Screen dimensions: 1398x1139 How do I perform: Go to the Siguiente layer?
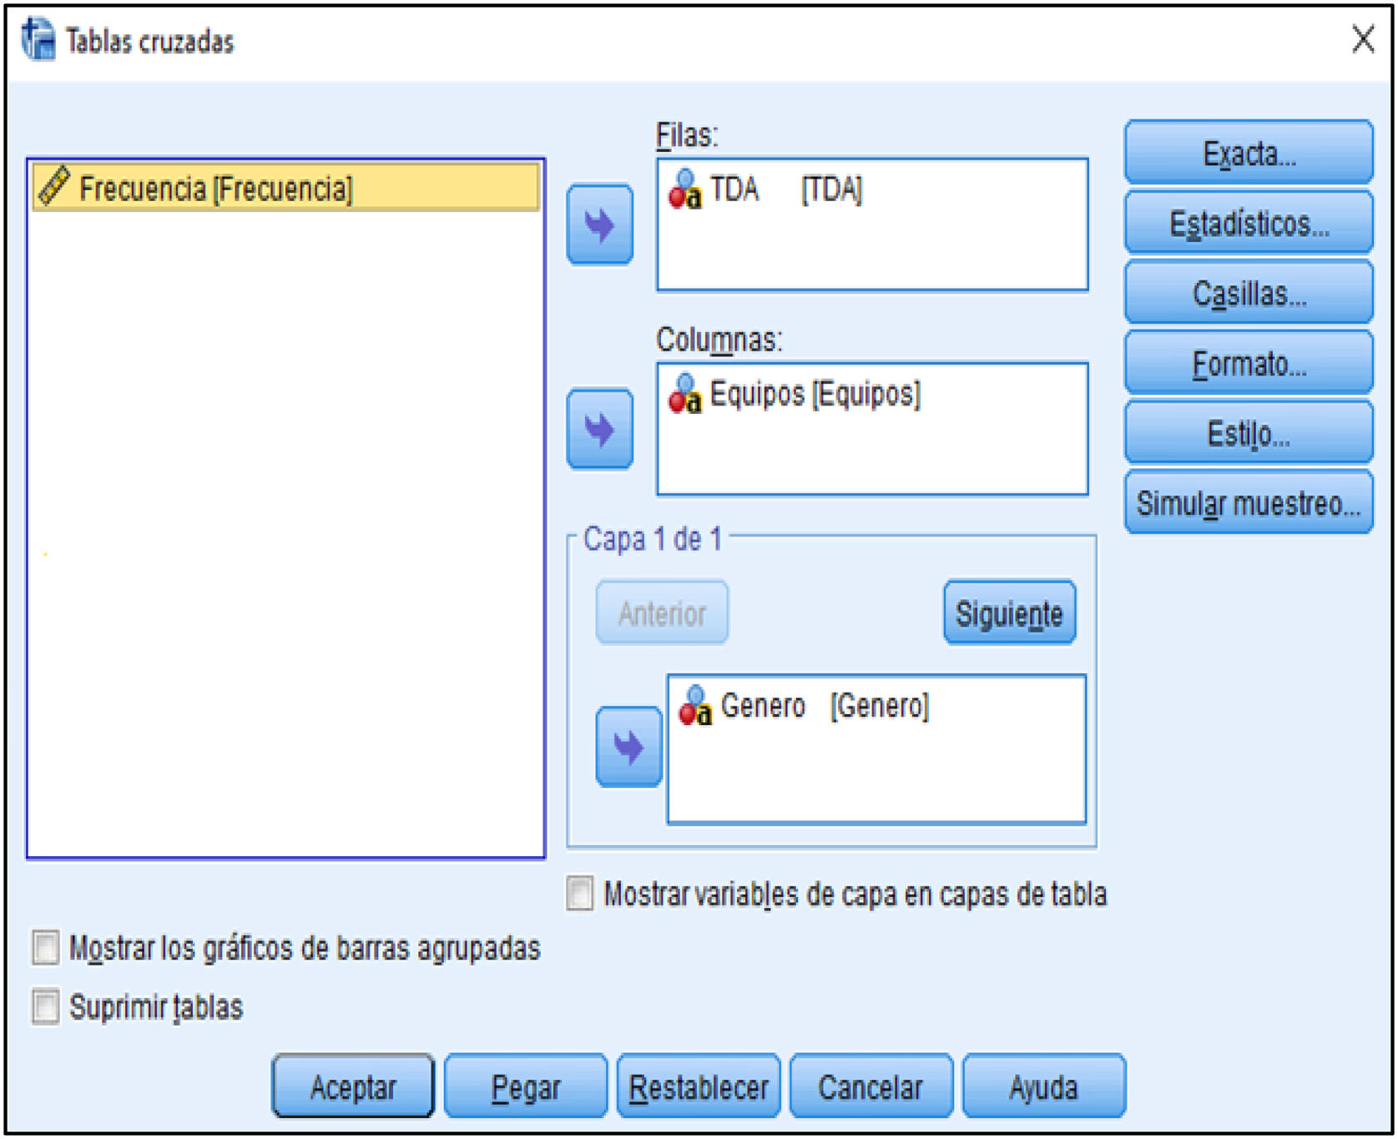pyautogui.click(x=1009, y=613)
